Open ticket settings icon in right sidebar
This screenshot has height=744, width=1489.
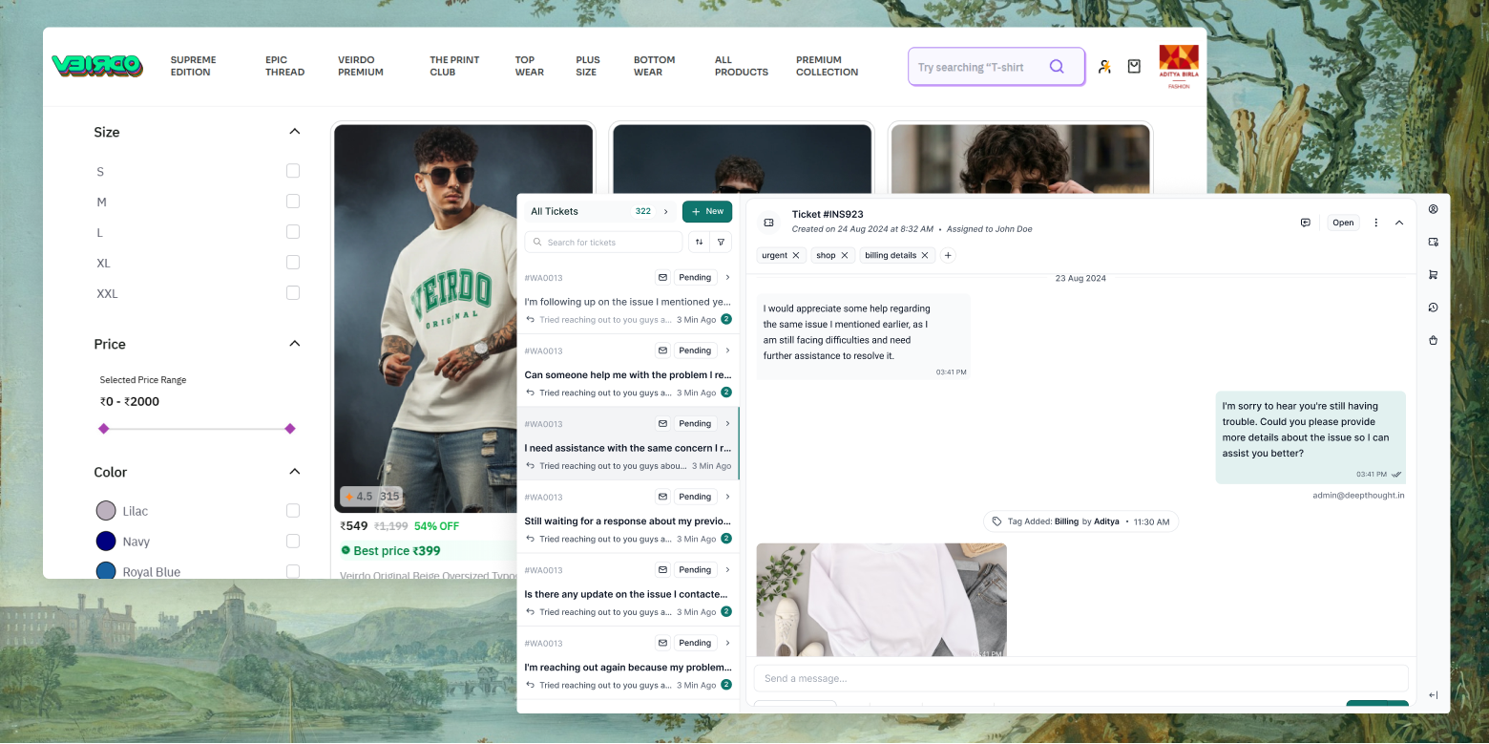[1433, 242]
